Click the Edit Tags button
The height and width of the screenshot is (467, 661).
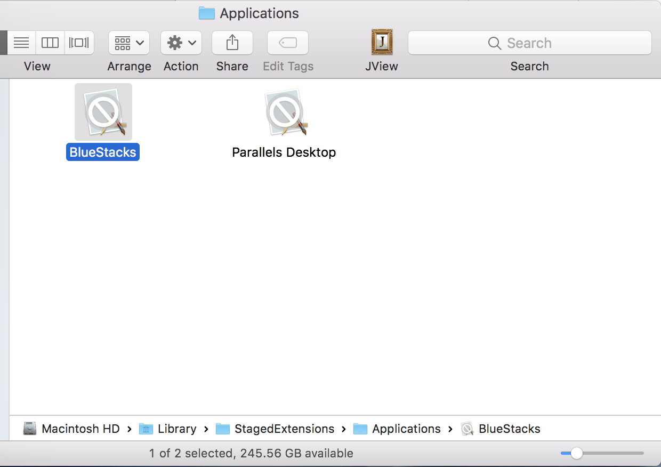point(288,43)
